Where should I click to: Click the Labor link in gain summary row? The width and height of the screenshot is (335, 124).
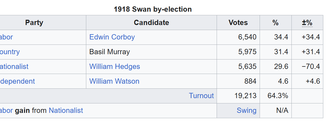click(x=6, y=111)
